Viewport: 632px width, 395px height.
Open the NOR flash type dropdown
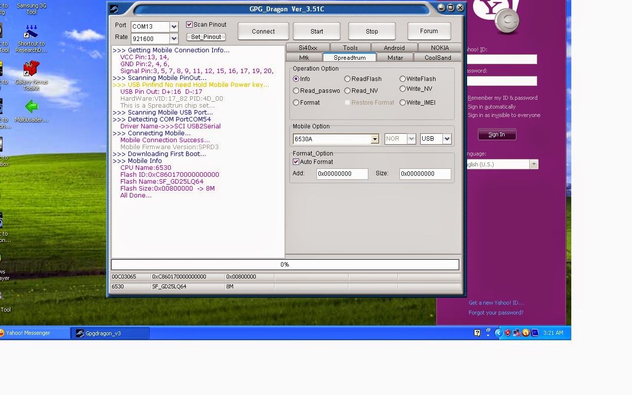click(x=411, y=139)
